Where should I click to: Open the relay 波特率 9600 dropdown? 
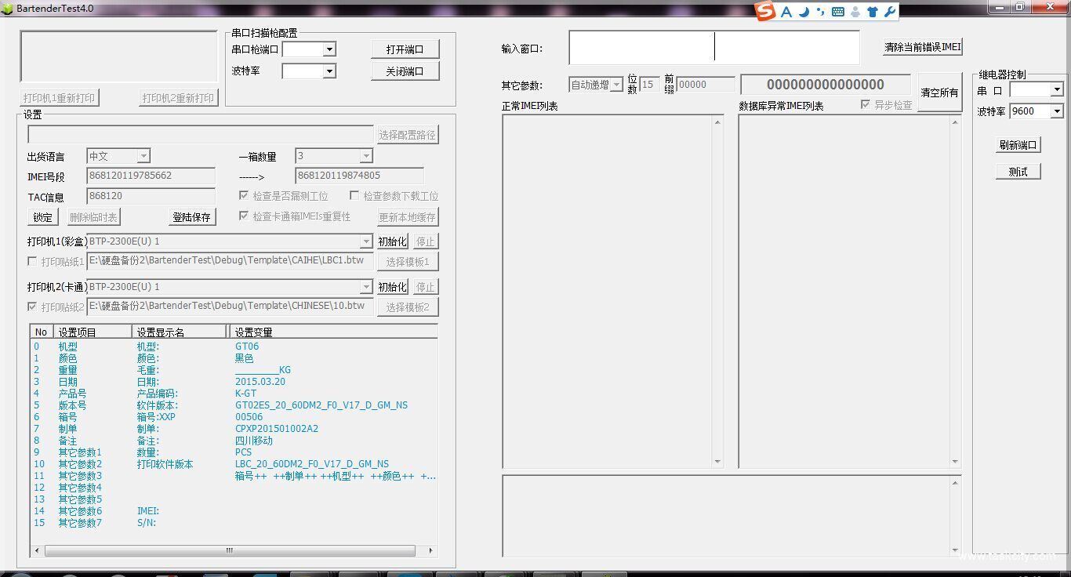tap(1056, 111)
